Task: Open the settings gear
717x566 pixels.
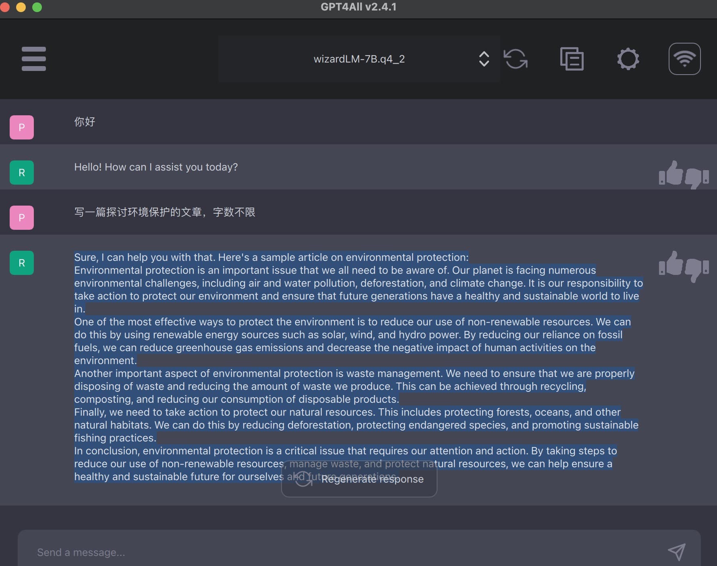Action: click(x=628, y=59)
